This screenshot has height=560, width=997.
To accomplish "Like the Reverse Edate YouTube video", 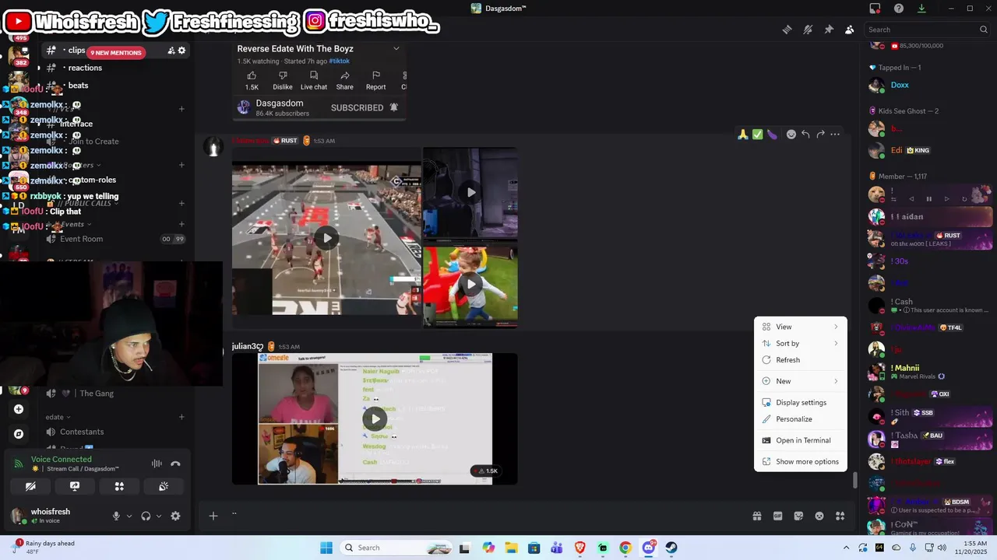I will click(x=252, y=80).
